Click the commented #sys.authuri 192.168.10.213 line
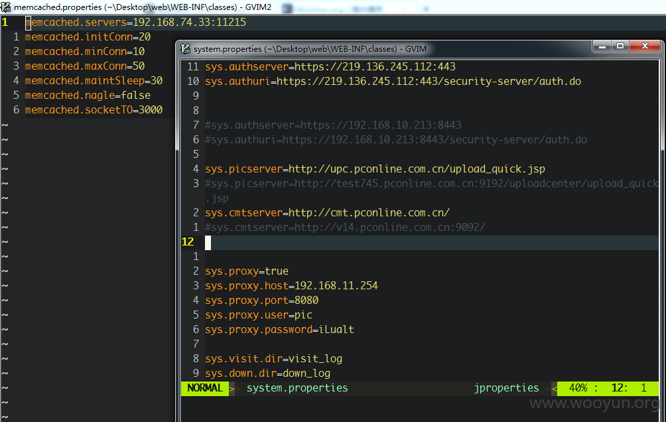Image resolution: width=666 pixels, height=422 pixels. (x=396, y=139)
